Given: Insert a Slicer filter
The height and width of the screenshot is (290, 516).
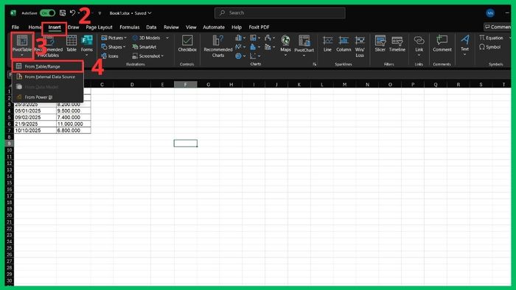Looking at the screenshot, I should click(x=380, y=43).
